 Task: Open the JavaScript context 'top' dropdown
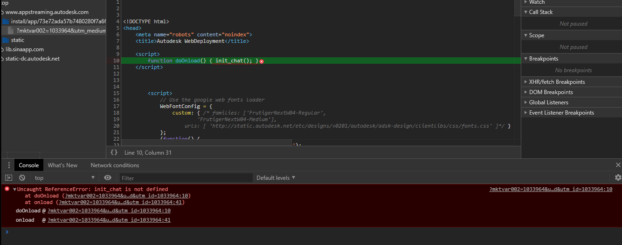[x=64, y=177]
